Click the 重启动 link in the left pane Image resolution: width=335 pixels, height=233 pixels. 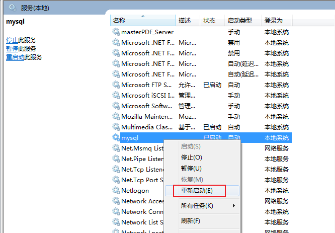click(15, 57)
